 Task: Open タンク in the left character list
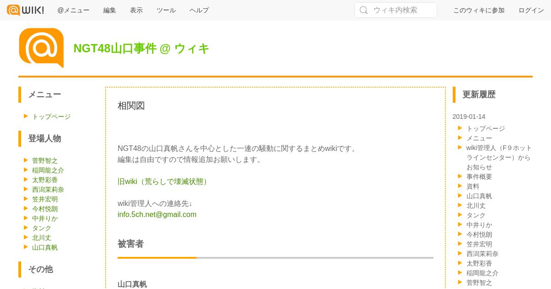pos(42,228)
